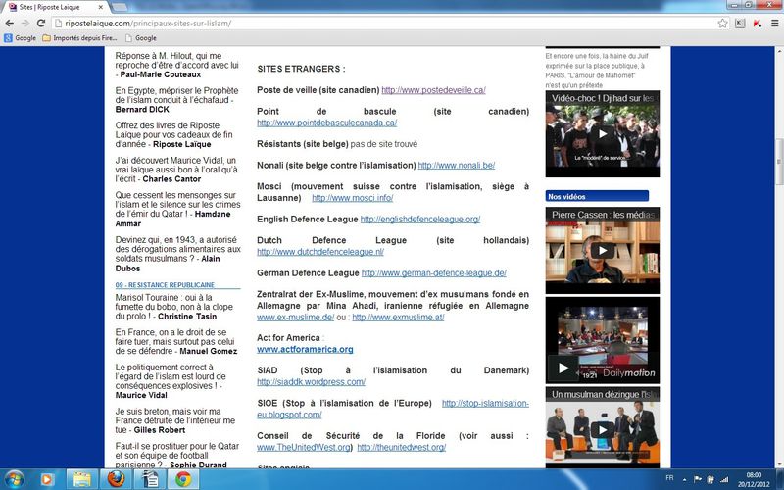The height and width of the screenshot is (490, 784).
Task: Play the Pierre Cassen les médias video
Action: tap(603, 250)
